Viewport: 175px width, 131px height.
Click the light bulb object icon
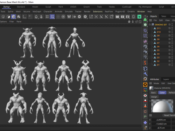click(x=145, y=57)
